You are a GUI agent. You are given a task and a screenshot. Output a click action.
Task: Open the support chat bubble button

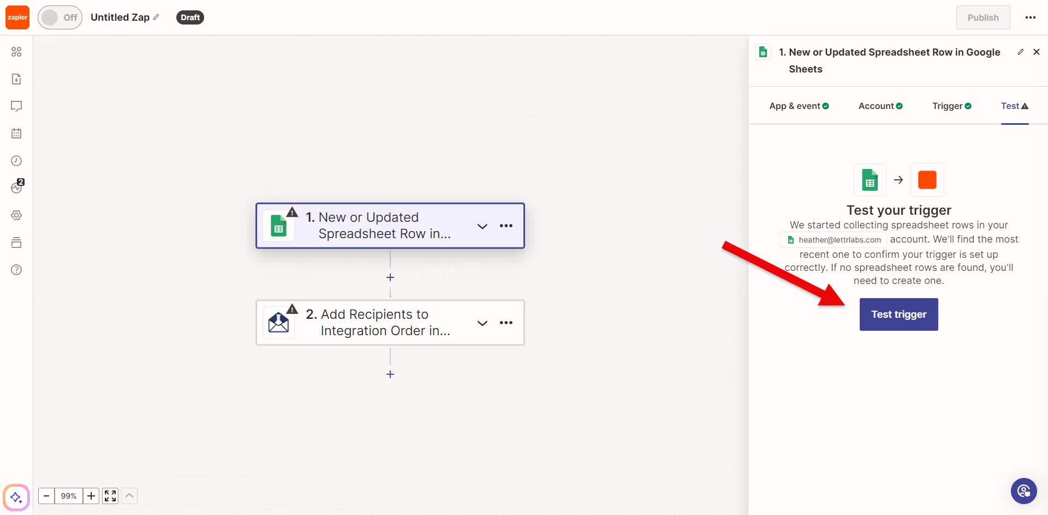(x=1023, y=492)
